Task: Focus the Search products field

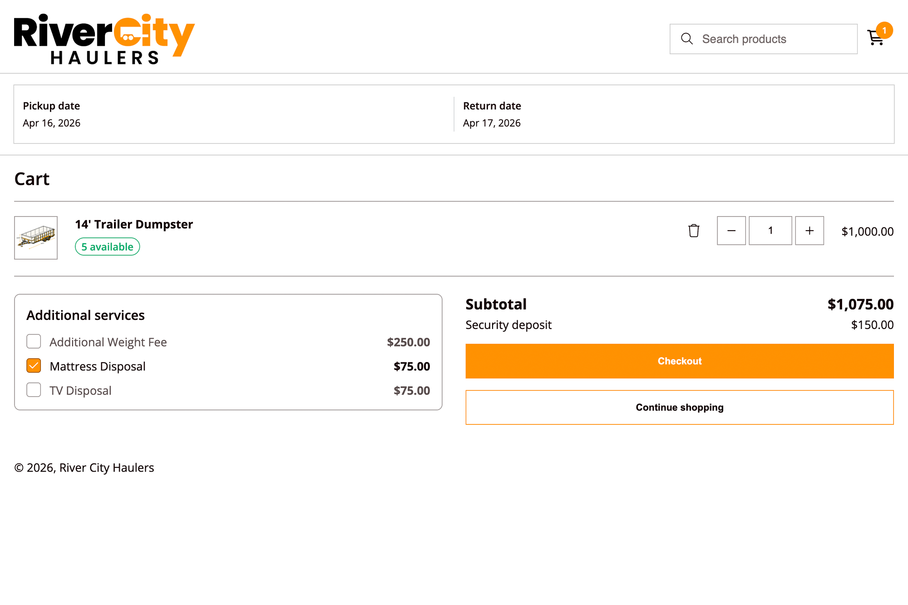Action: coord(764,39)
